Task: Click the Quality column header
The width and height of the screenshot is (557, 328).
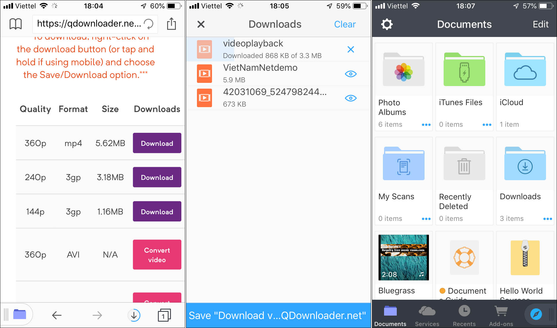Action: pos(35,109)
